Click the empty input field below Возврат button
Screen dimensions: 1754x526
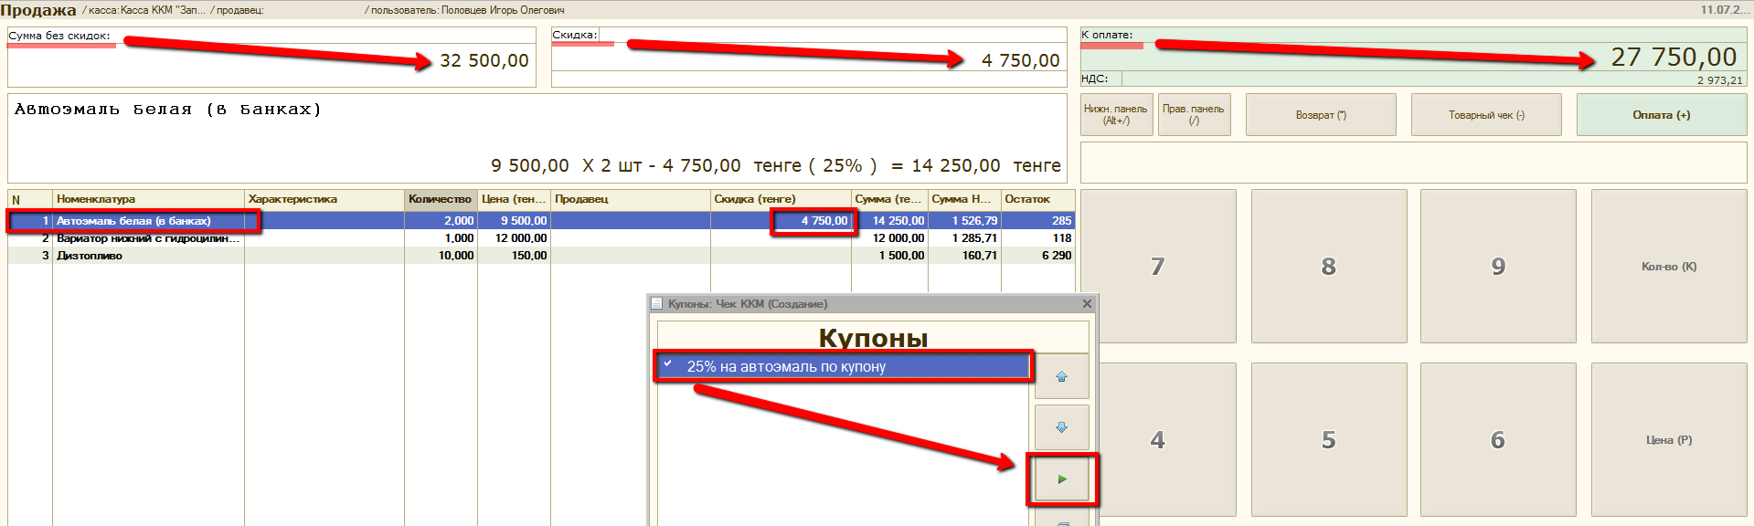click(x=1412, y=163)
